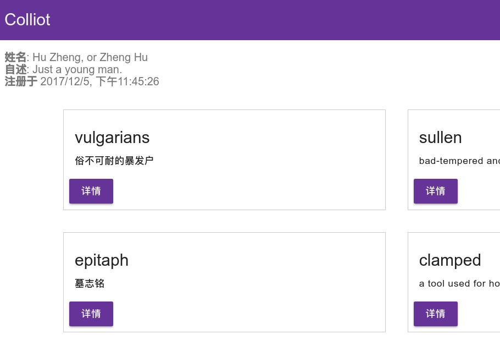Open 详情 for the sullen card
The image size is (500, 340).
pos(435,191)
